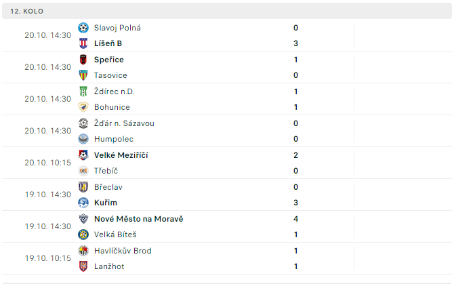This screenshot has width=456, height=284.
Task: Click the Třebíč team crest
Action: point(83,171)
